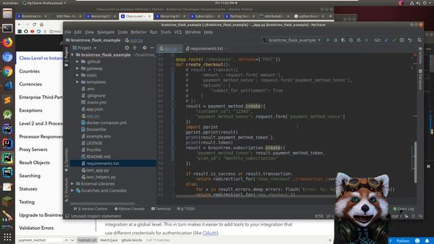Screen dimensions: 434x244
Task: Expand the templates folder
Action: pyautogui.click(x=77, y=82)
